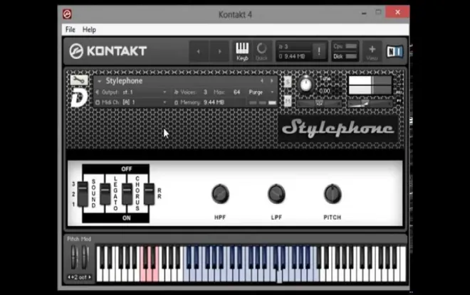The image size is (470, 295).
Task: Click the volume slider under level meters
Action: pos(370,104)
